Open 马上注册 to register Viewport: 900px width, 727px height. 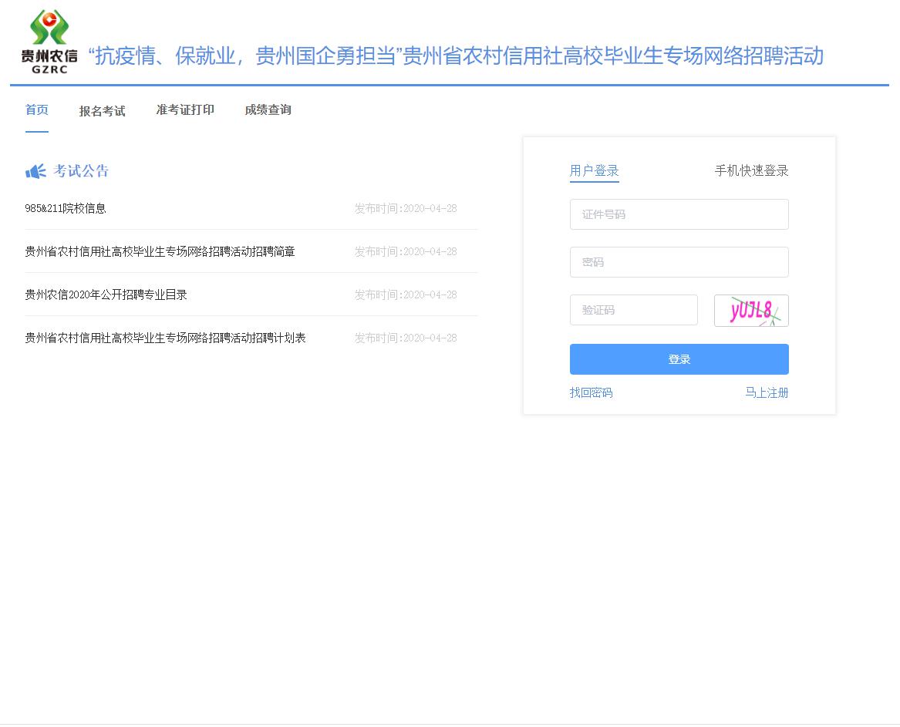point(766,393)
